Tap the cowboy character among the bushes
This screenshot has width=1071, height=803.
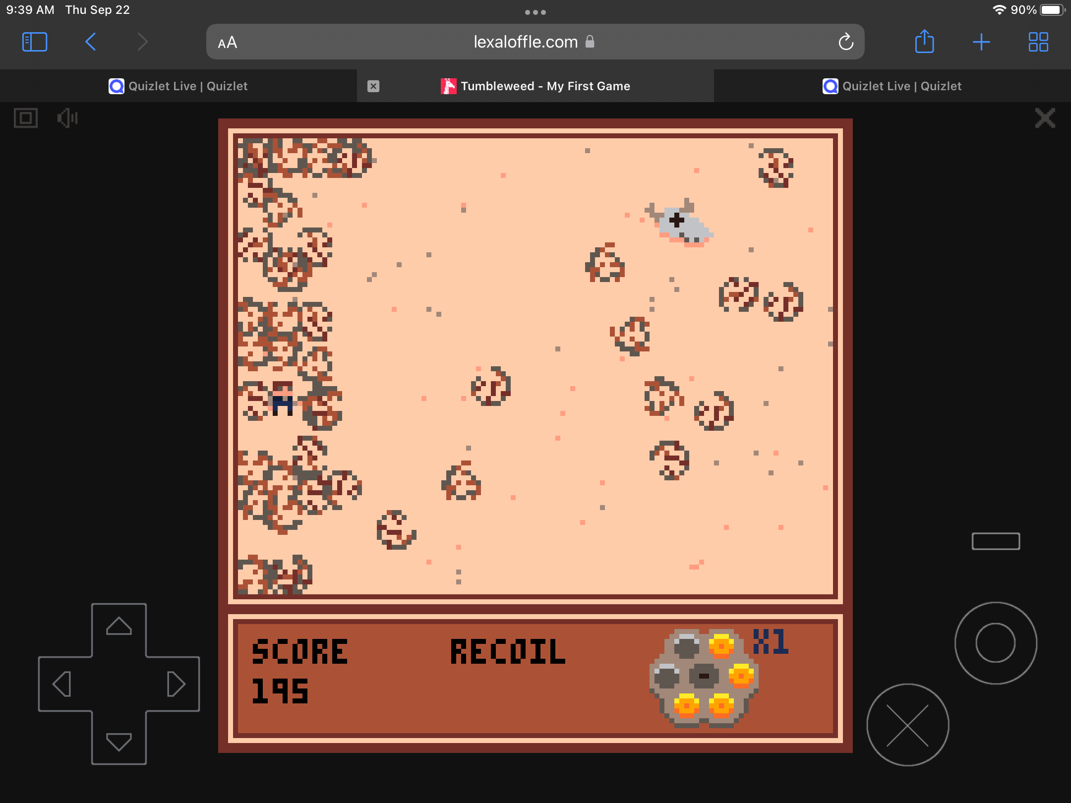coord(283,398)
